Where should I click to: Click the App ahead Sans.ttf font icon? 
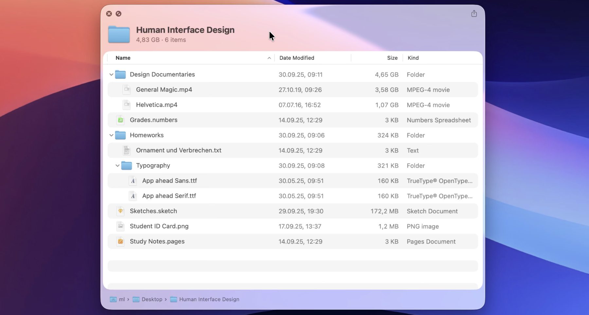click(133, 181)
